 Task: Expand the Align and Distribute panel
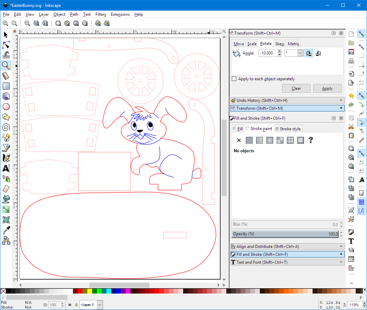pyautogui.click(x=287, y=247)
